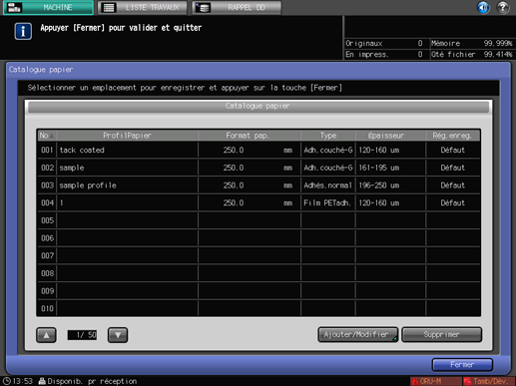This screenshot has width=516, height=386.
Task: Click the sound/speaker icon at top right
Action: point(483,7)
